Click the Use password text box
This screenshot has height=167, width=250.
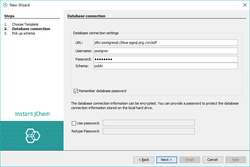point(148,123)
